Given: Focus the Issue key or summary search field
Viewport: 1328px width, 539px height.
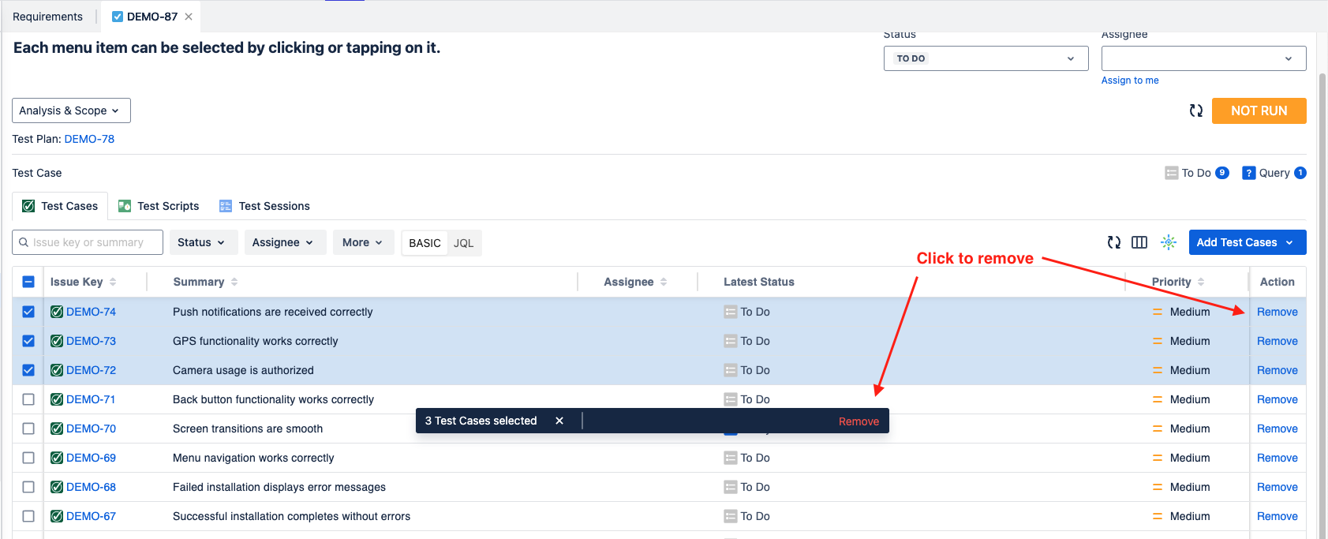Looking at the screenshot, I should pos(95,242).
